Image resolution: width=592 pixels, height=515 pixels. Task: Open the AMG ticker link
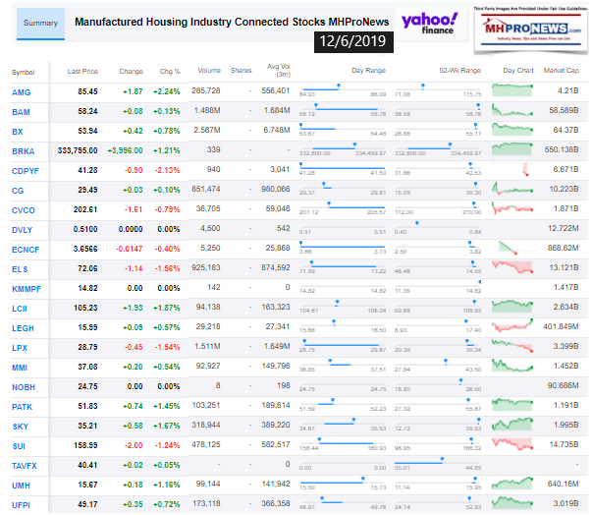[x=22, y=92]
